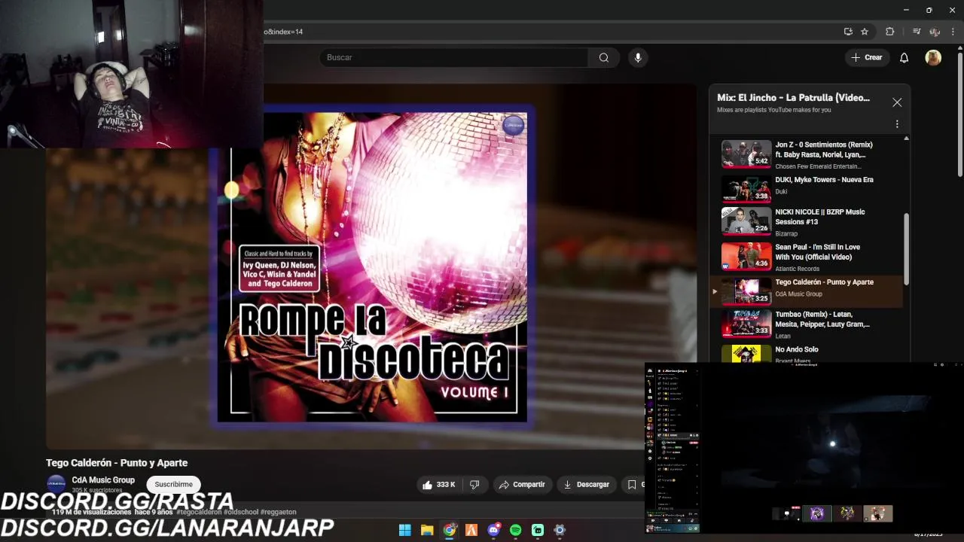Click the CdA Music Group channel avatar
Image resolution: width=964 pixels, height=542 pixels.
(x=56, y=484)
